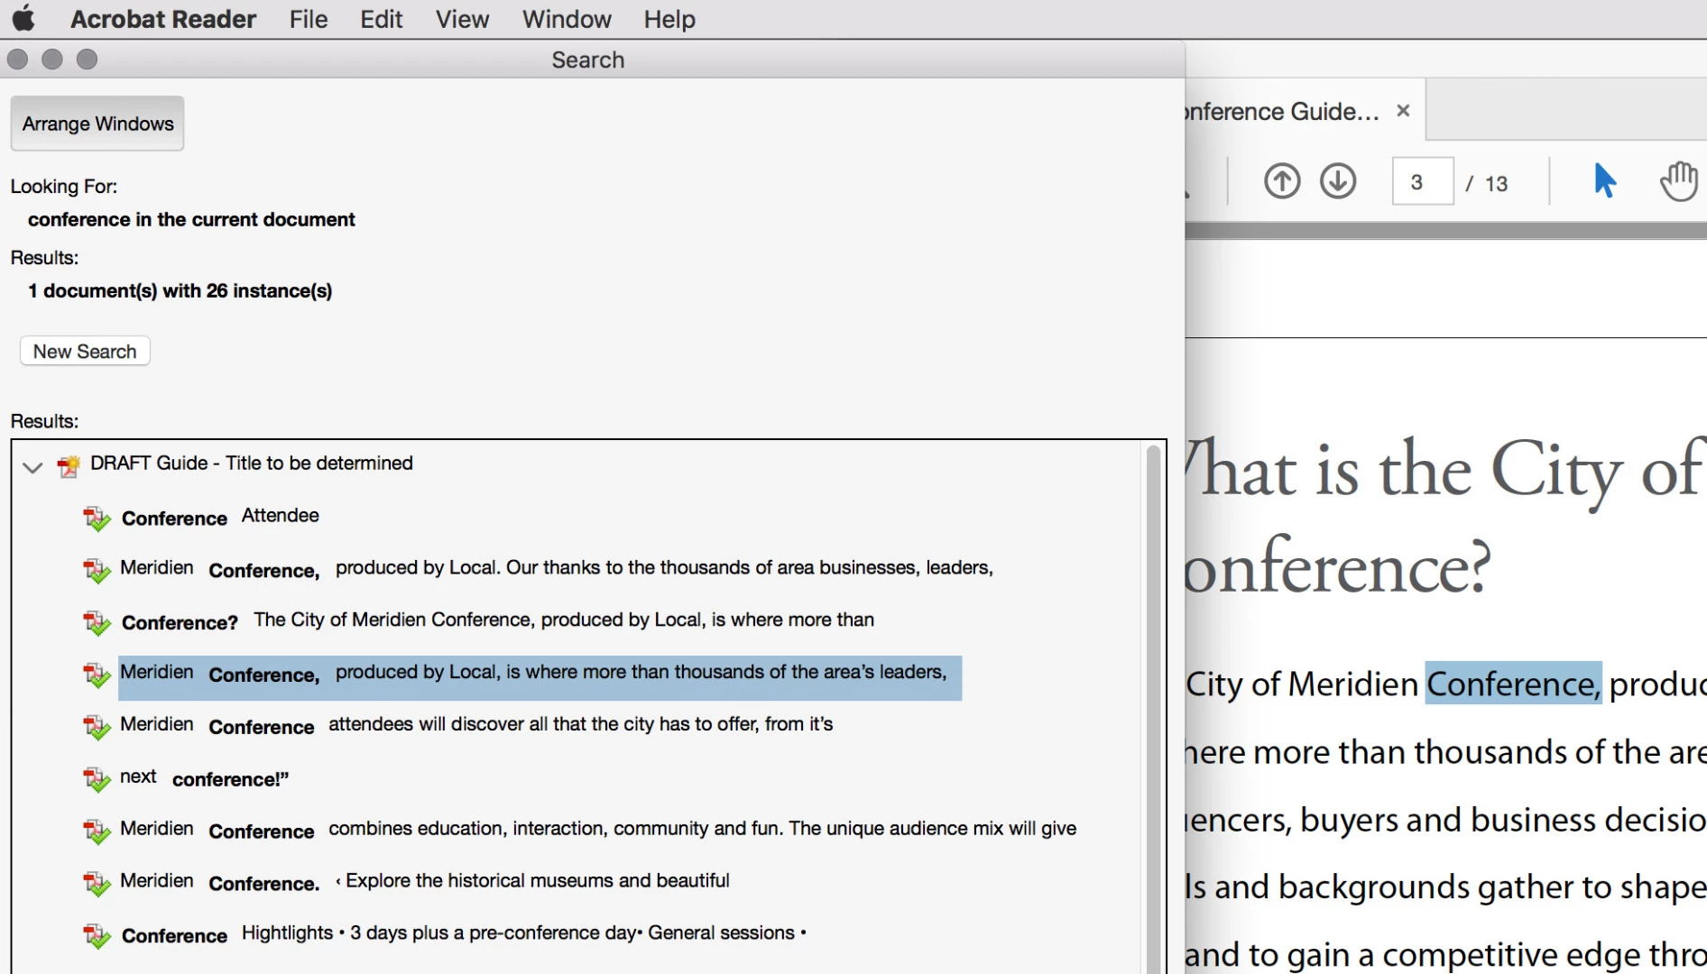Open the File menu
The image size is (1707, 974).
309,19
